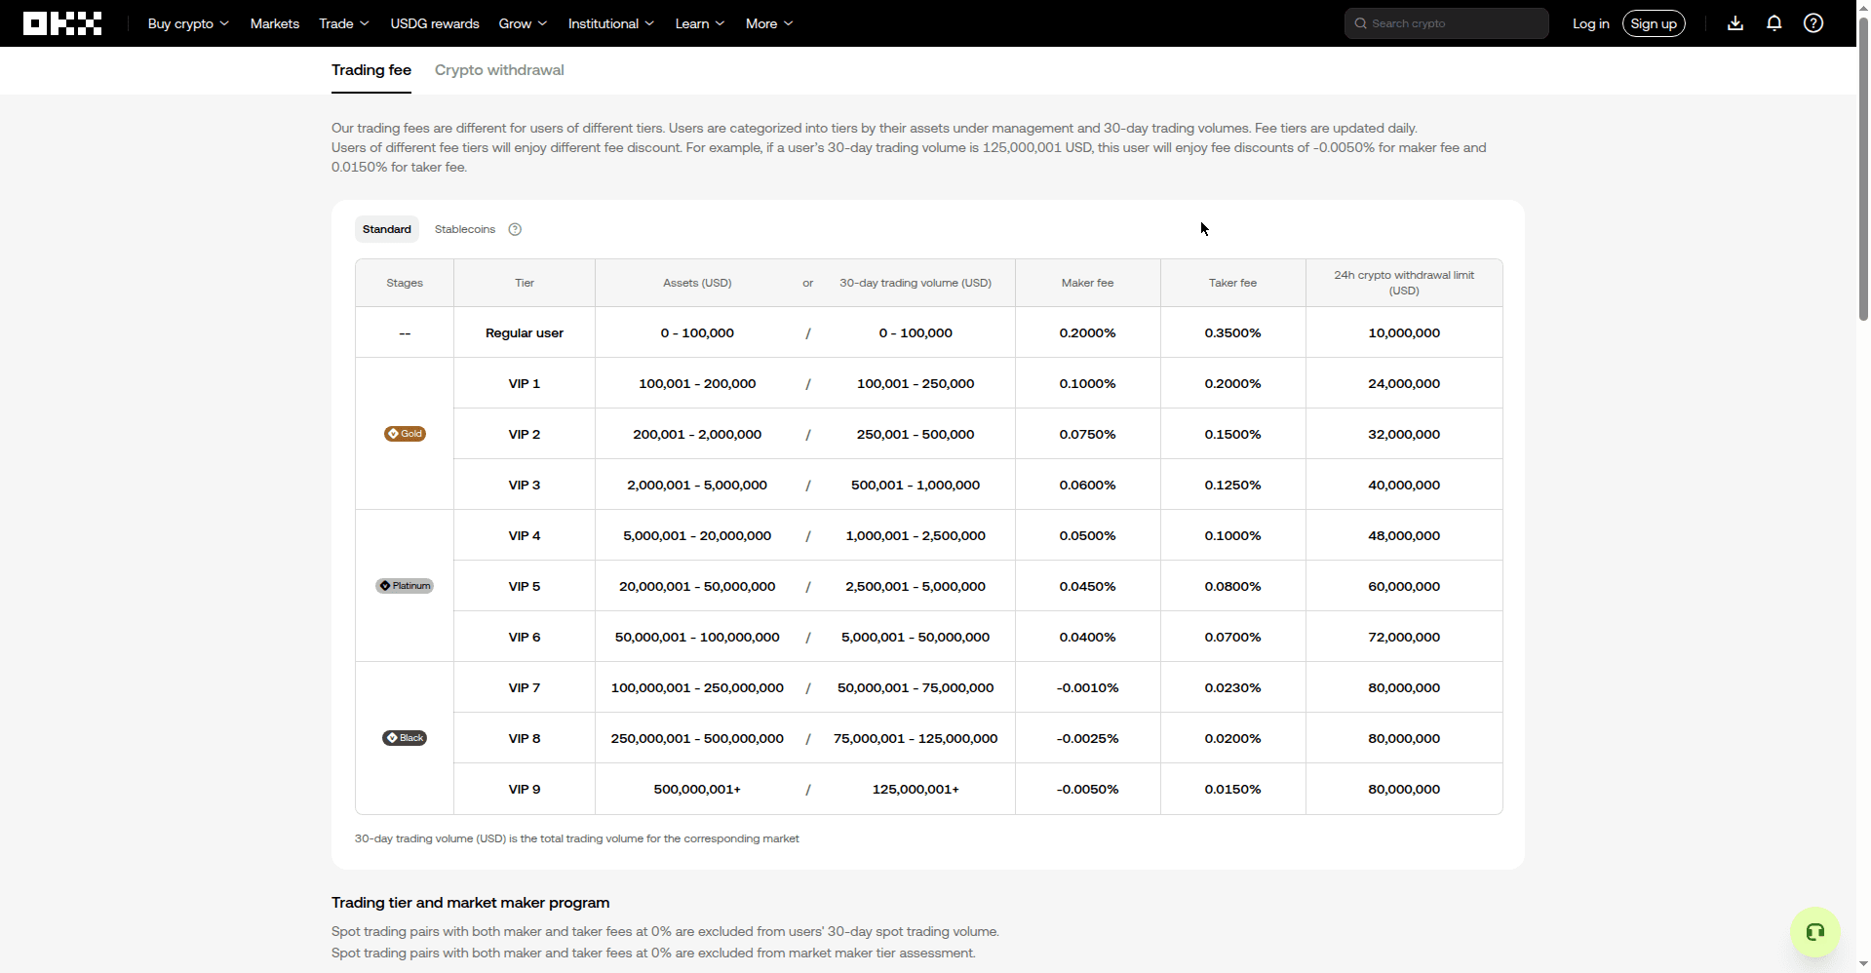Click VIP 5 assets 20,000,001 - 50,000,000
Image resolution: width=1871 pixels, height=973 pixels.
pos(697,586)
